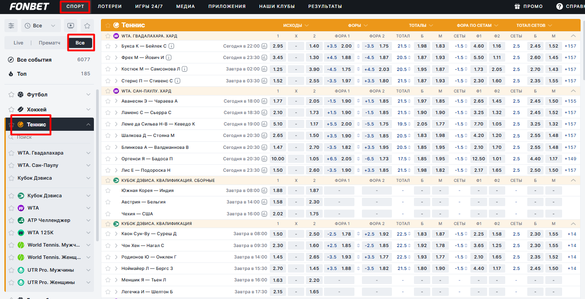
Task: Collapse the WTA. Гвадалахара. Хард group
Action: click(573, 36)
